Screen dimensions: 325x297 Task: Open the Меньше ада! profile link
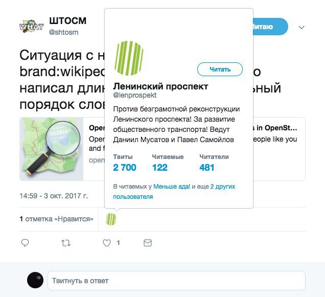pyautogui.click(x=172, y=187)
